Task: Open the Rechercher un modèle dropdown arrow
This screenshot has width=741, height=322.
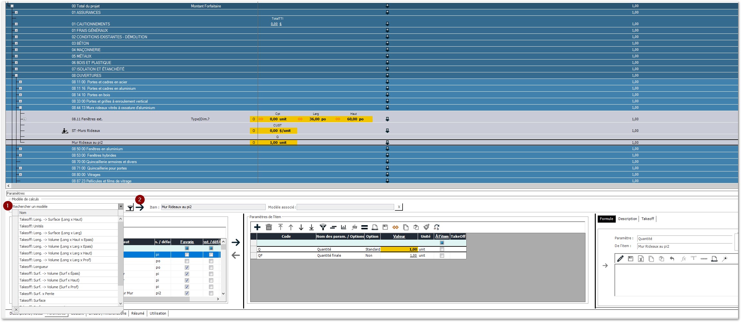Action: pos(121,207)
